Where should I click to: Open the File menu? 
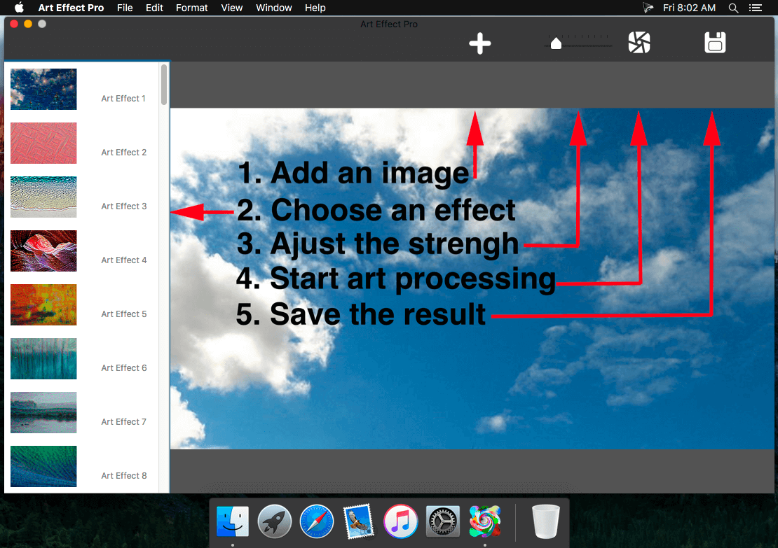[125, 8]
